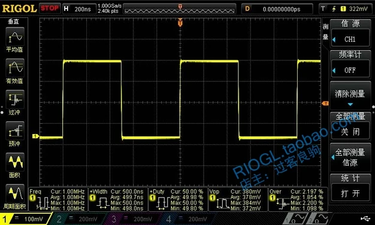Click the orange trigger level marker

[x=325, y=103]
